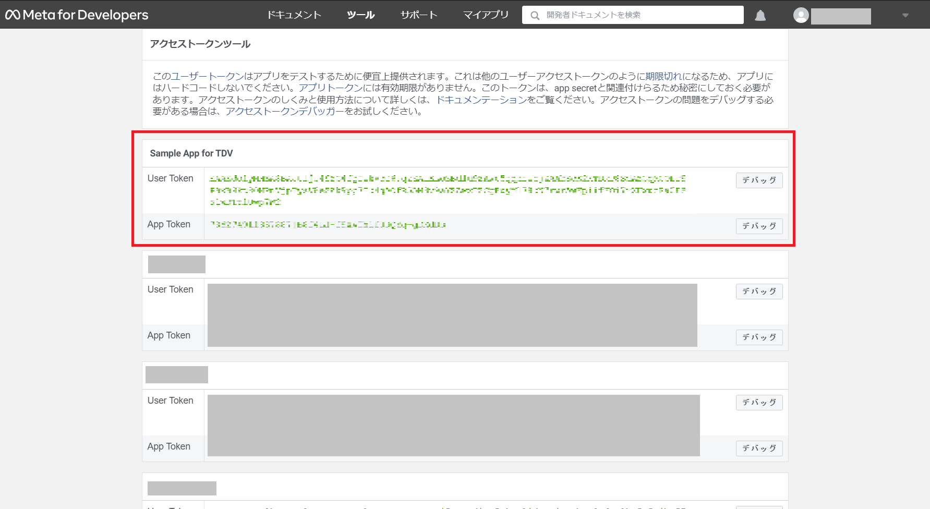Click the Meta for Developers logo
Viewport: 930px width, 509px height.
(x=77, y=15)
